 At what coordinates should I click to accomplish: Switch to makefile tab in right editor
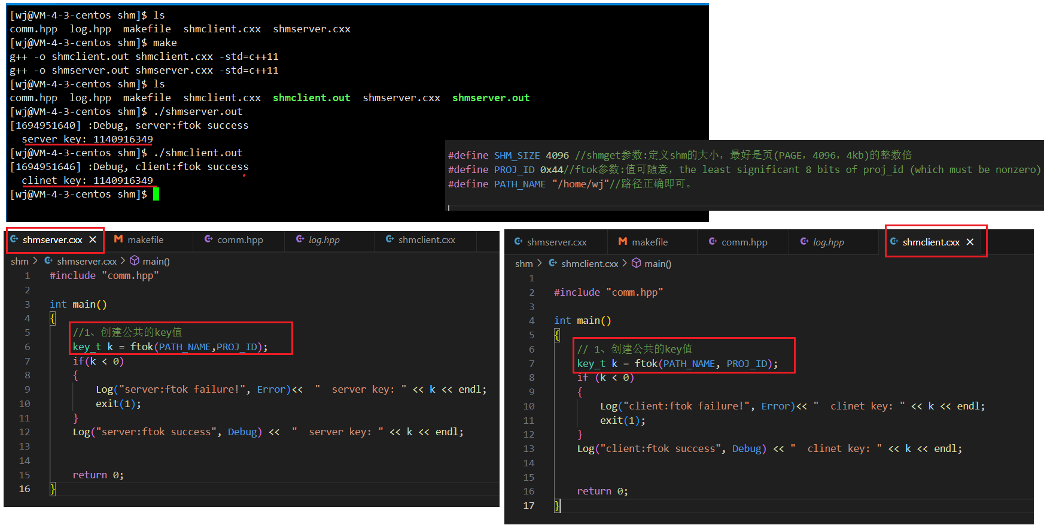pyautogui.click(x=650, y=242)
